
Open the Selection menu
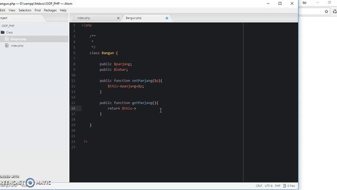point(25,11)
